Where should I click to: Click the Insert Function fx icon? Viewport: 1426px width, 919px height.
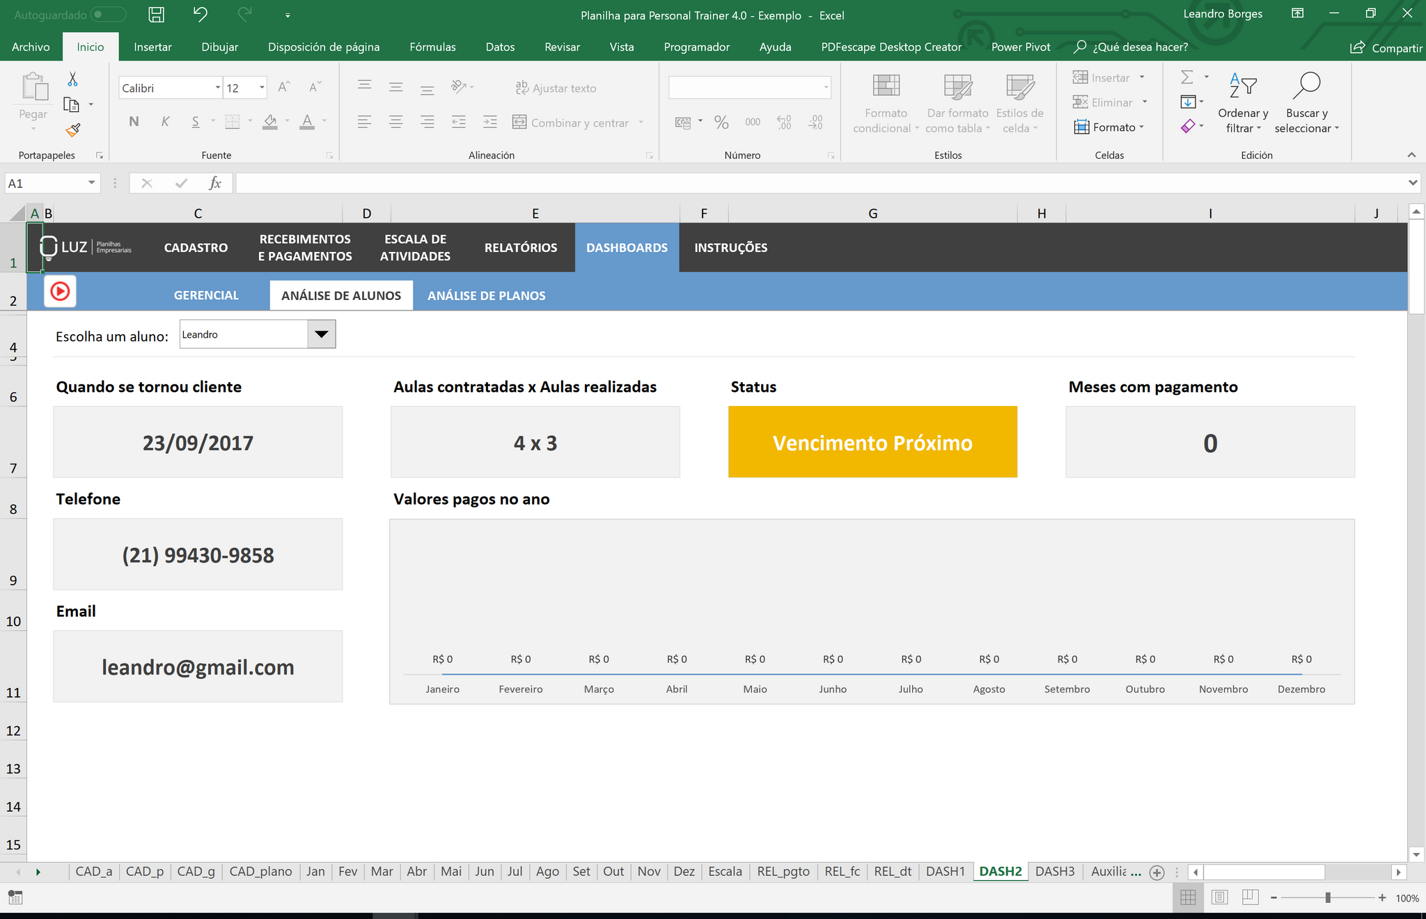click(x=215, y=183)
